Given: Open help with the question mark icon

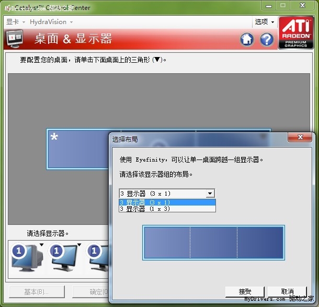Looking at the screenshot, I should 267,39.
